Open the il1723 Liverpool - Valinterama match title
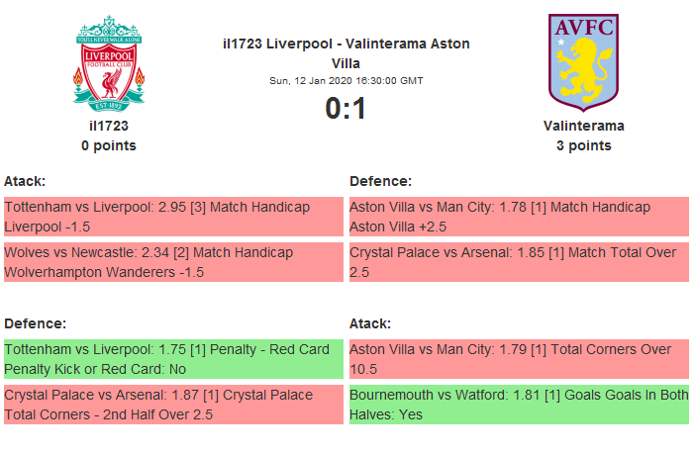The height and width of the screenshot is (455, 693). pyautogui.click(x=346, y=52)
